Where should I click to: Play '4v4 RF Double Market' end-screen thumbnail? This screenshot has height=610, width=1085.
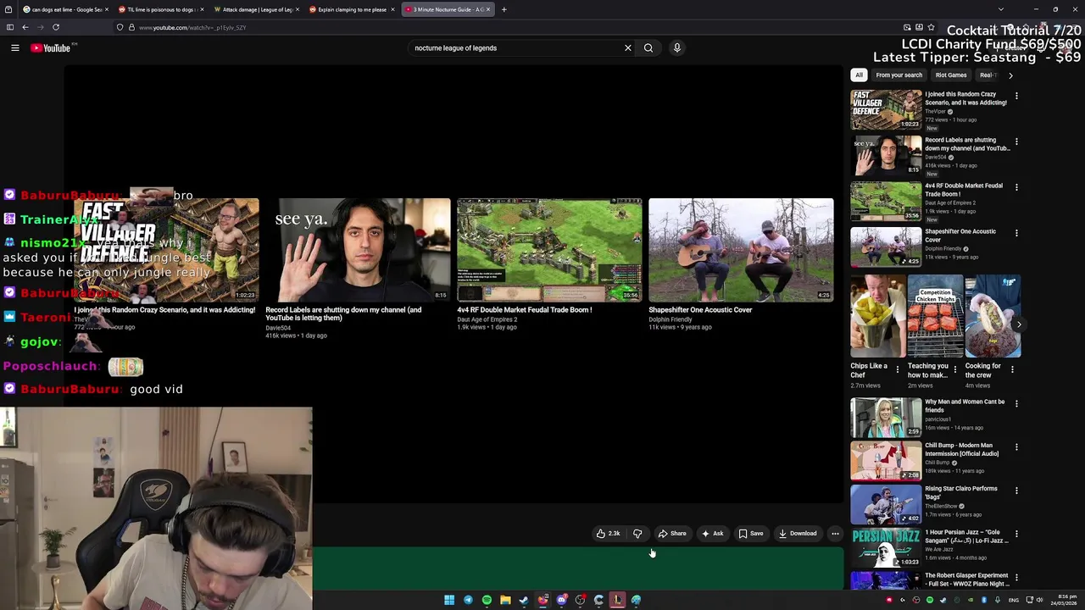(549, 250)
